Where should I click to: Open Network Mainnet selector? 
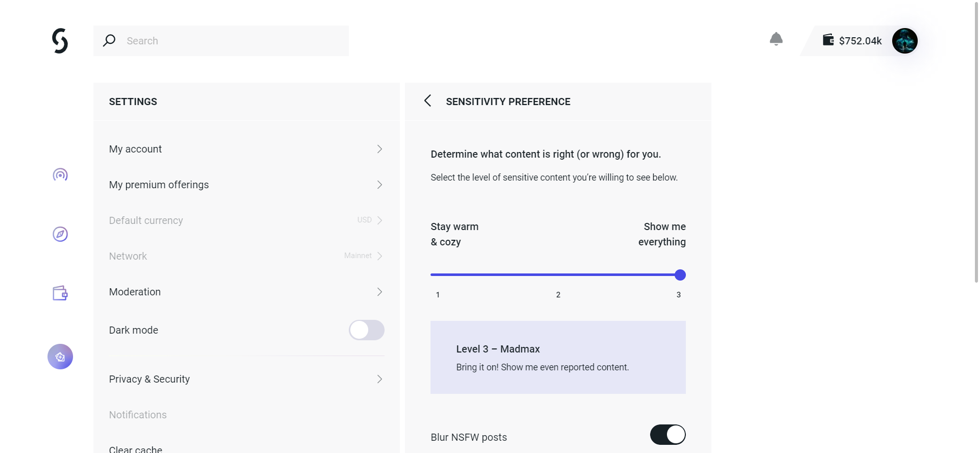coord(363,256)
